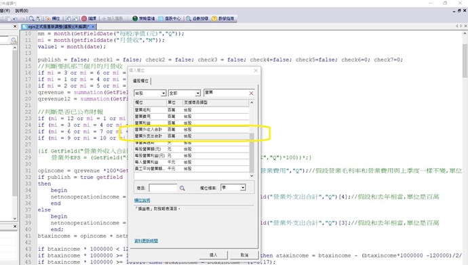Close the left sidebar upper panel
The height and width of the screenshot is (265, 468).
[15, 26]
